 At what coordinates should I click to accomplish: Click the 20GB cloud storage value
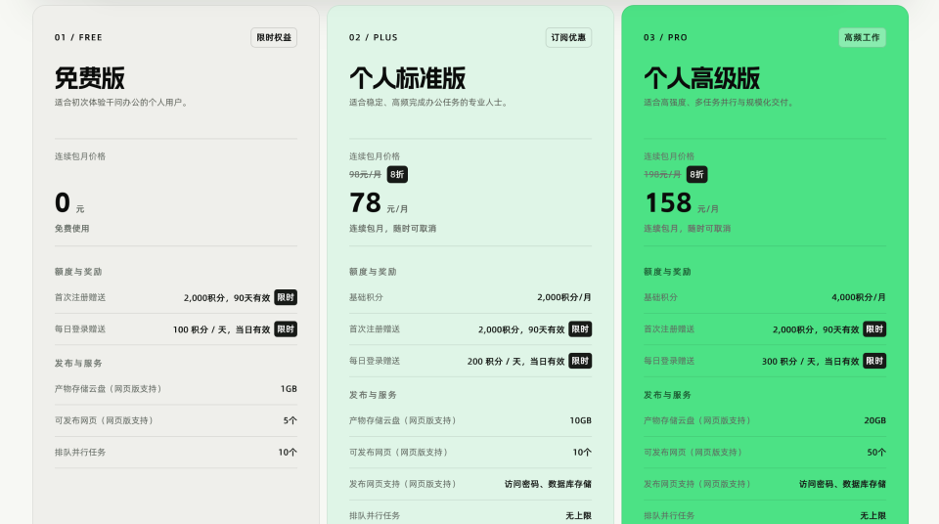tap(874, 420)
